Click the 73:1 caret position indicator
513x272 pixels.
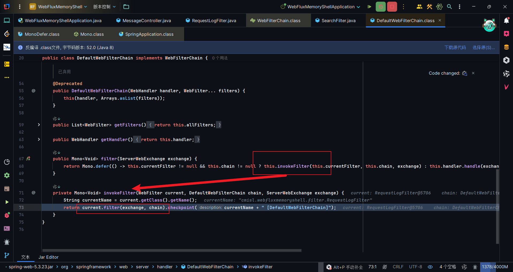[x=372, y=267]
